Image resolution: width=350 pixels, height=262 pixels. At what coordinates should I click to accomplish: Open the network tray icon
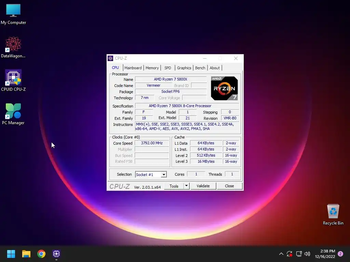299,254
